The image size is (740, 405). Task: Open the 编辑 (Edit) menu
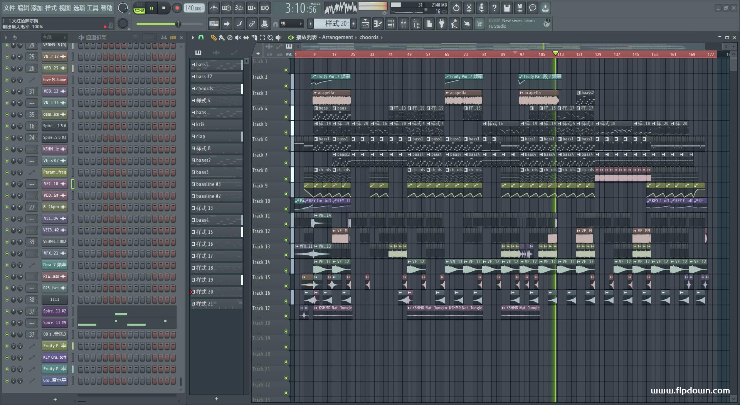pyautogui.click(x=23, y=8)
